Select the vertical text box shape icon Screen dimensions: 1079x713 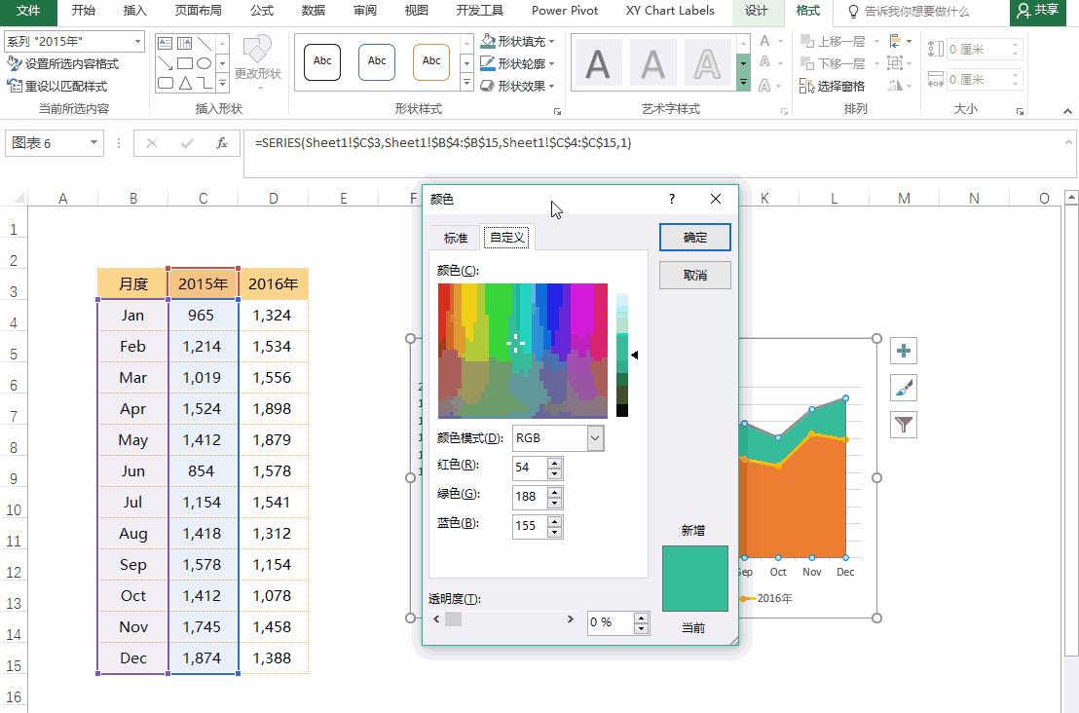(184, 44)
